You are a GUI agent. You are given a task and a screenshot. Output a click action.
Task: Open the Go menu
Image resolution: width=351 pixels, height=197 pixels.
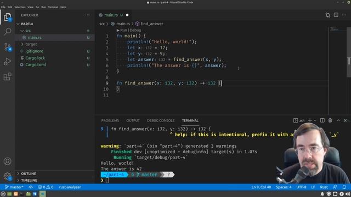37,7
